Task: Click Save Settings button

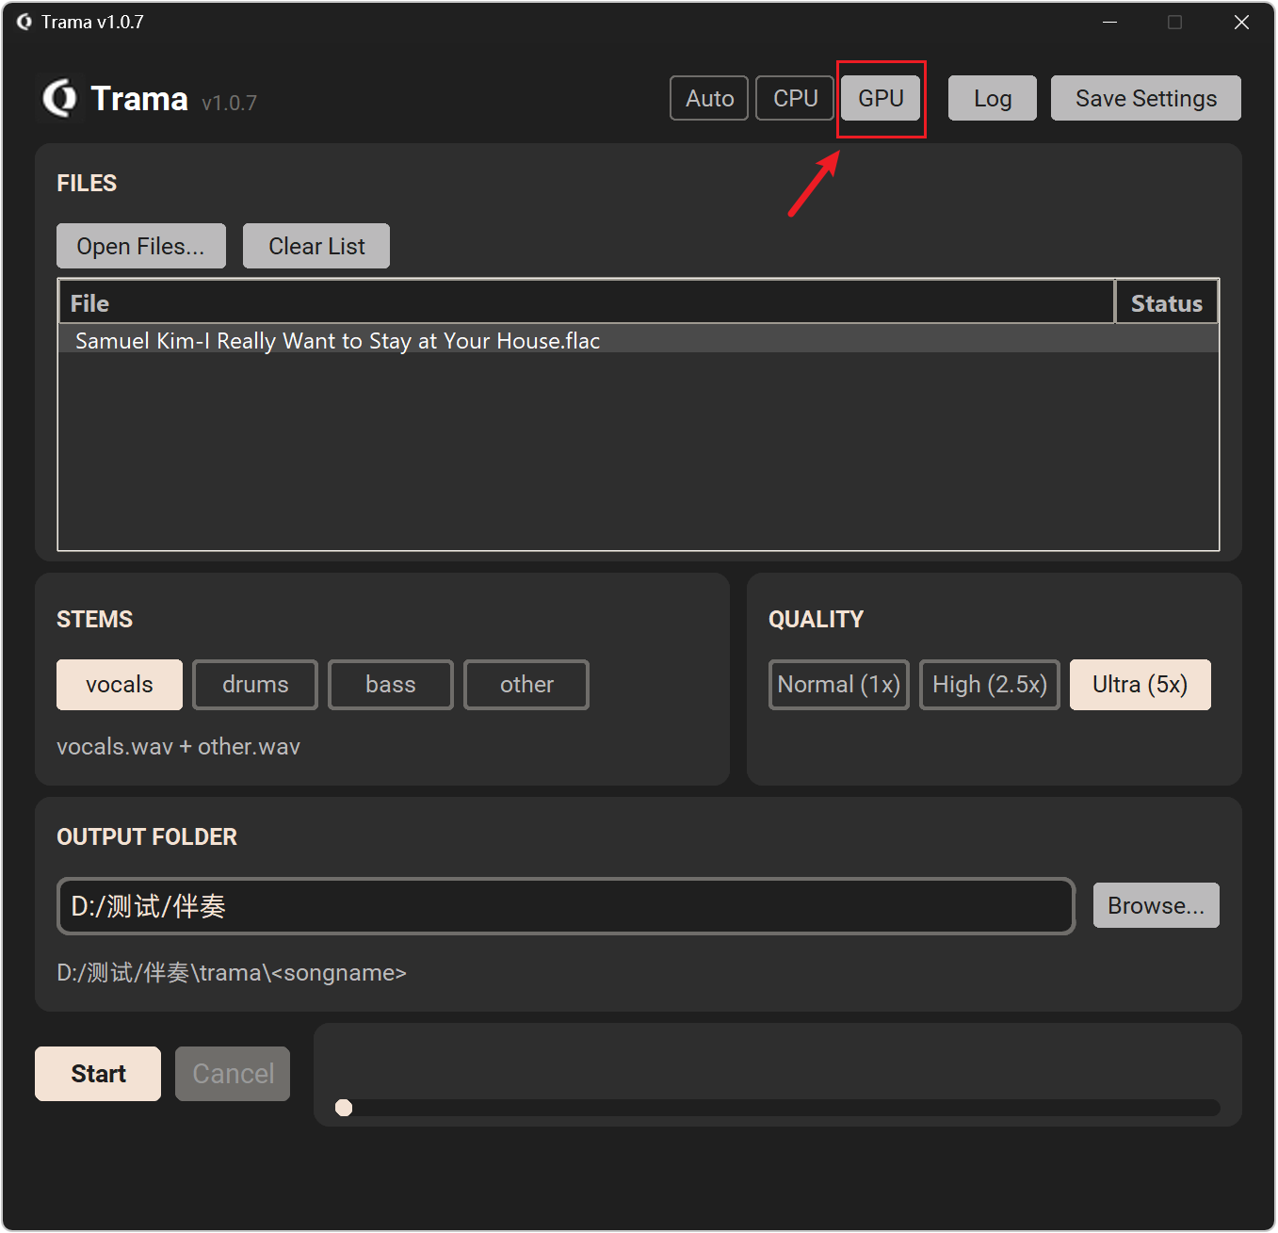Action: [x=1146, y=98]
